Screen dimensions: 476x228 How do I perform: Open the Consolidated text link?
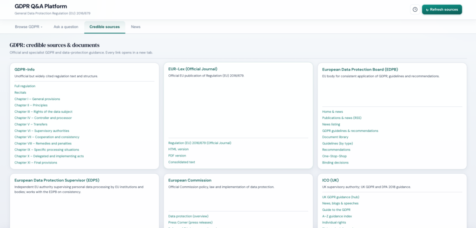[x=182, y=162]
